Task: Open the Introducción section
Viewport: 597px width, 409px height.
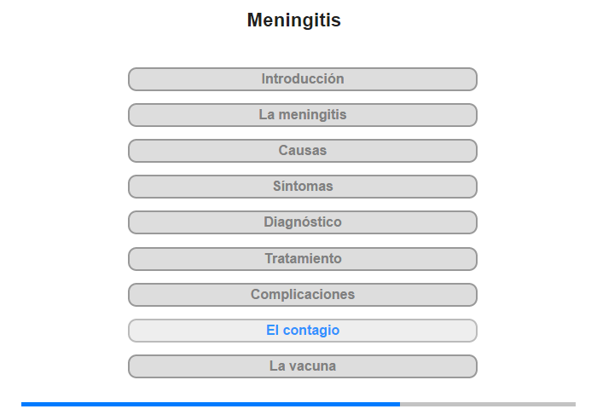Action: point(302,79)
